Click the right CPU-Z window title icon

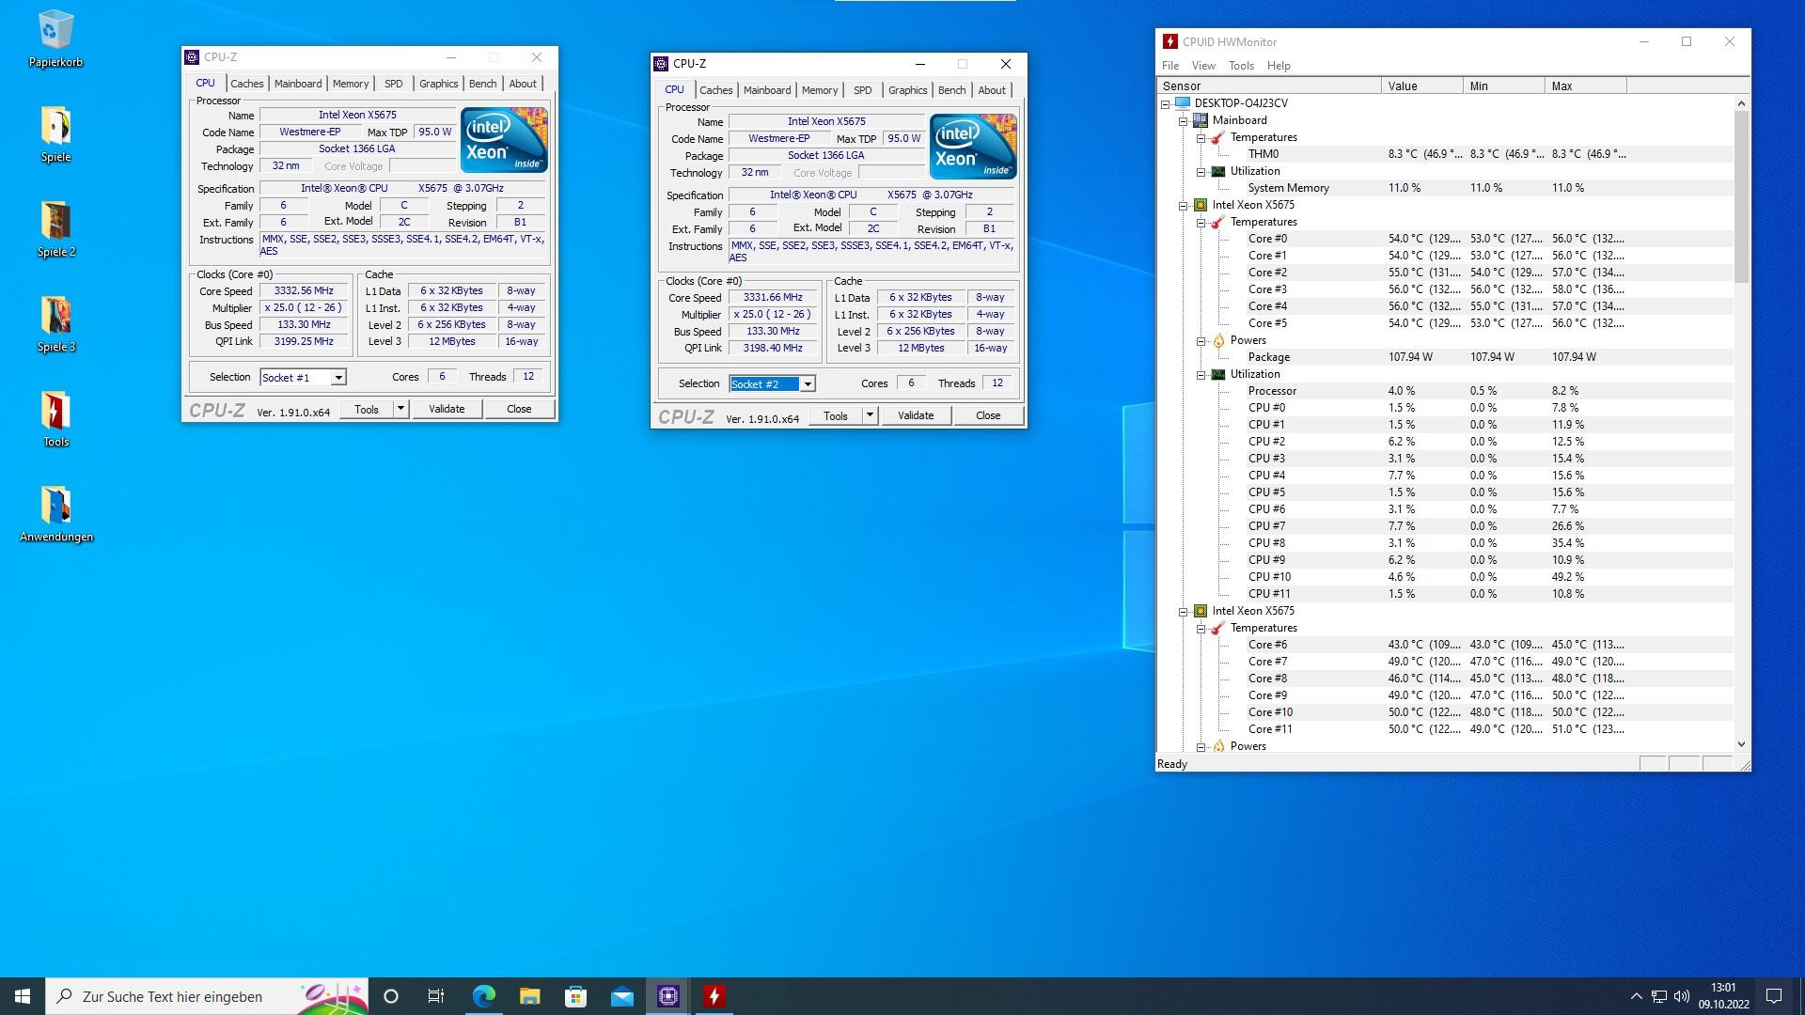(662, 64)
